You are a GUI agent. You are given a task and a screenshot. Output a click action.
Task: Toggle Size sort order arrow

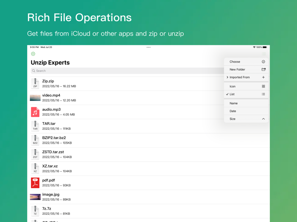coord(263,119)
